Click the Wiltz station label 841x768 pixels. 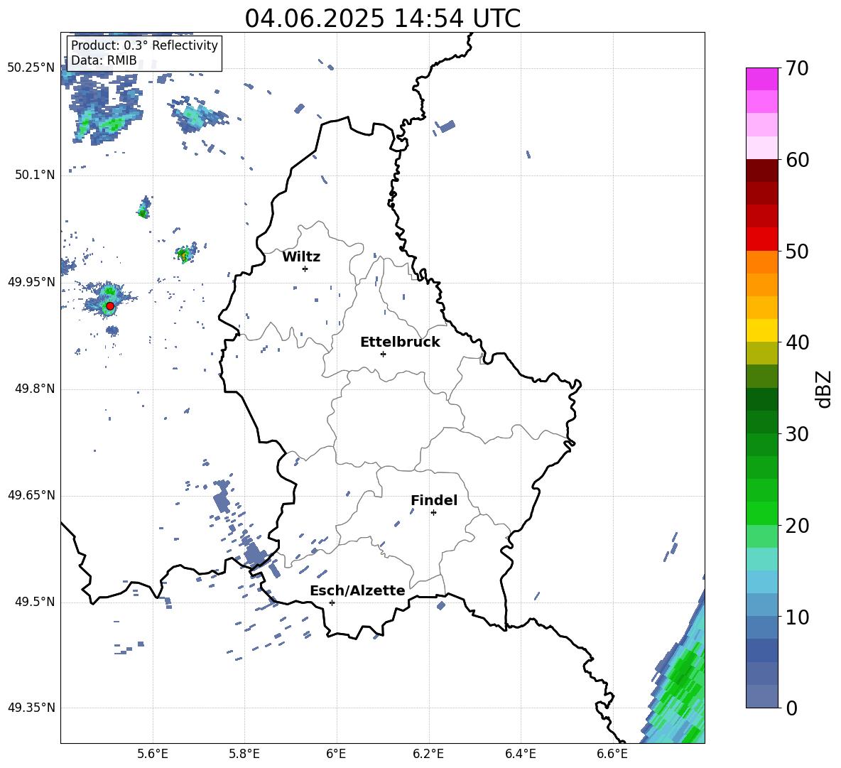(301, 257)
